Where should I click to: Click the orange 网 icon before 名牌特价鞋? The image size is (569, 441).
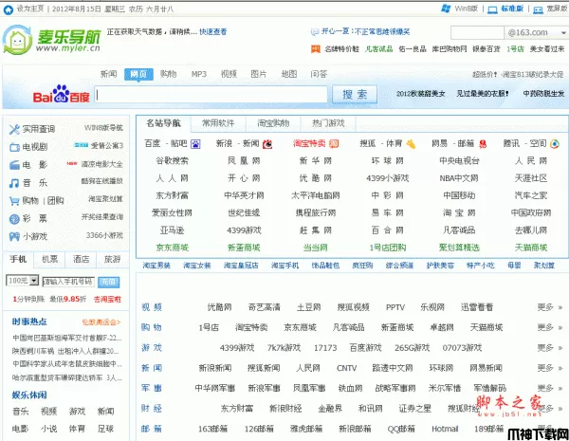click(316, 48)
